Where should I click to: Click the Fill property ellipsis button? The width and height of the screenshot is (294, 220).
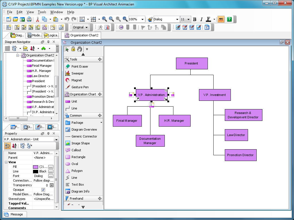pyautogui.click(x=51, y=167)
